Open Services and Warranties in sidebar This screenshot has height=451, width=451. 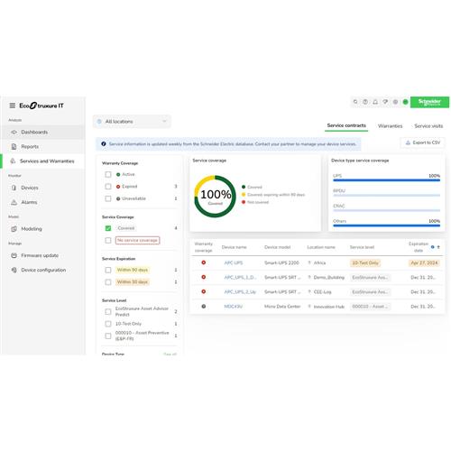point(42,161)
